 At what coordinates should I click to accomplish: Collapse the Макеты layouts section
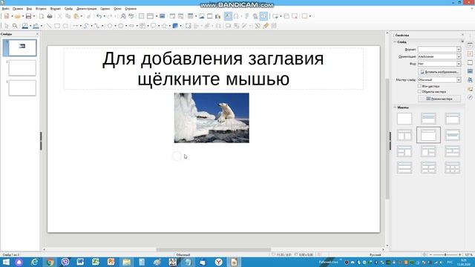pyautogui.click(x=395, y=107)
